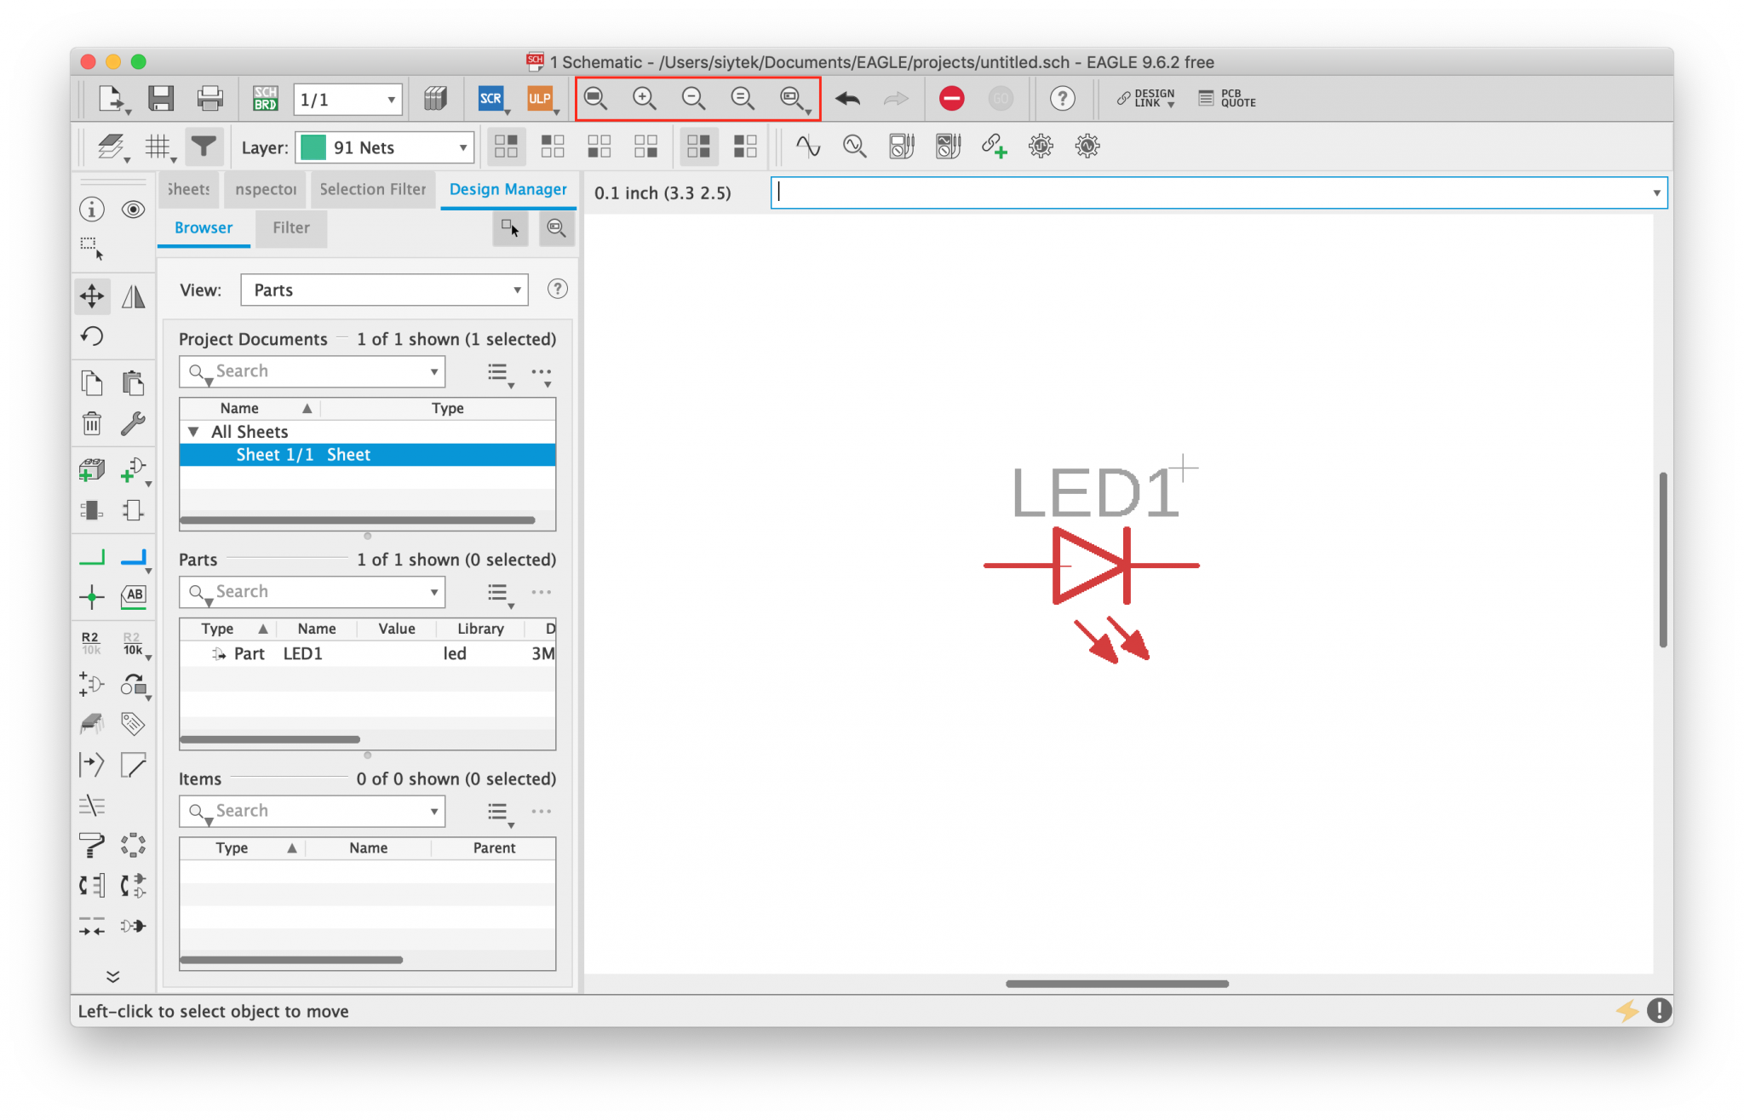Open the Filter tab in Design Manager
Image resolution: width=1744 pixels, height=1120 pixels.
point(290,228)
